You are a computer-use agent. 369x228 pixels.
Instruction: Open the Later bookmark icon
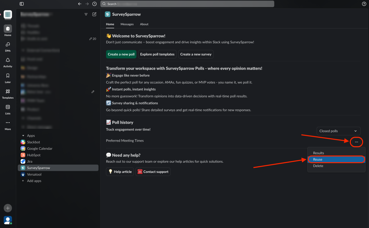coord(8,78)
